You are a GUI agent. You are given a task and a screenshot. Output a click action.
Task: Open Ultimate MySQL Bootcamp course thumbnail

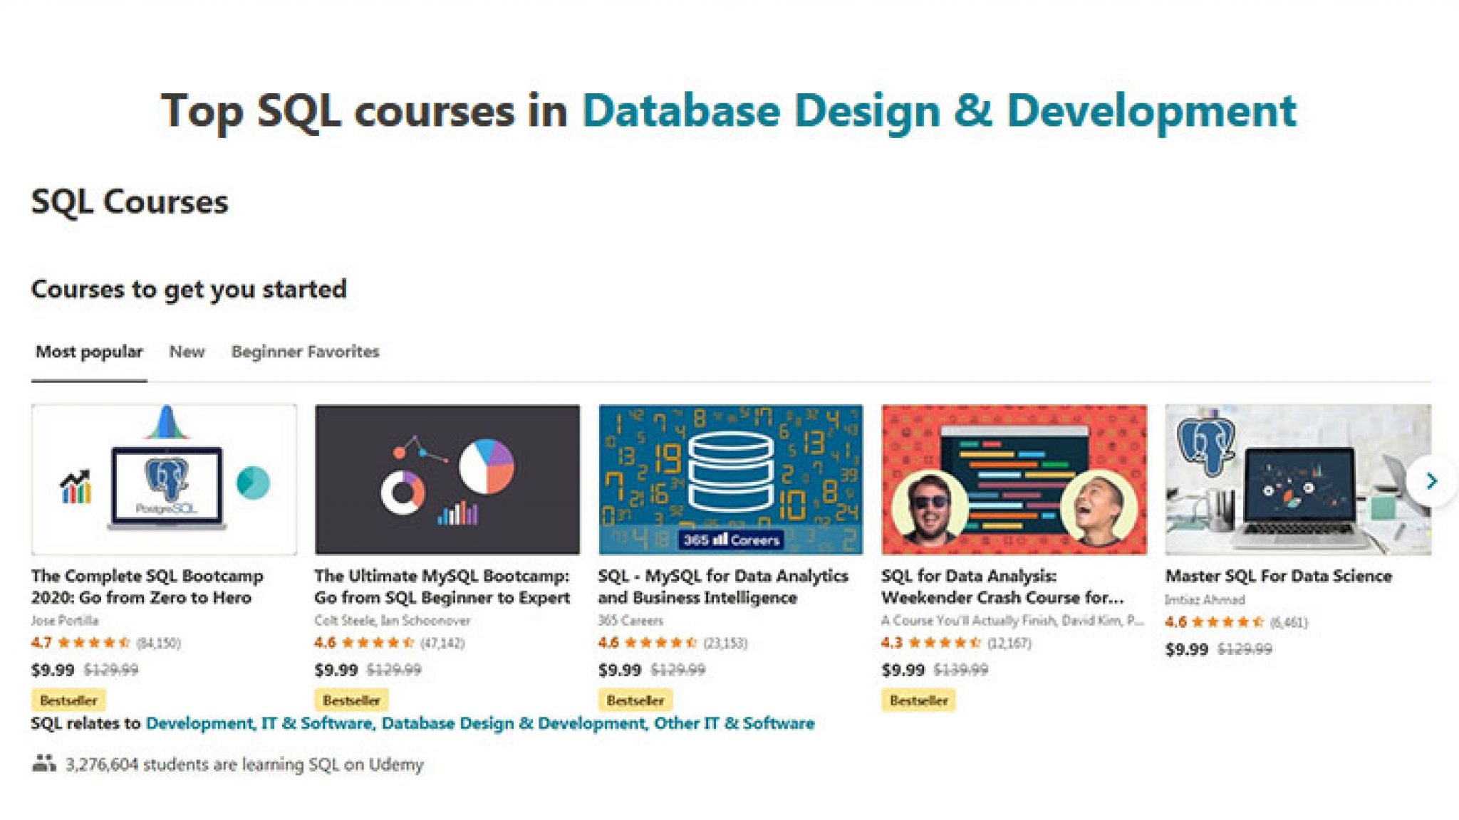tap(447, 479)
